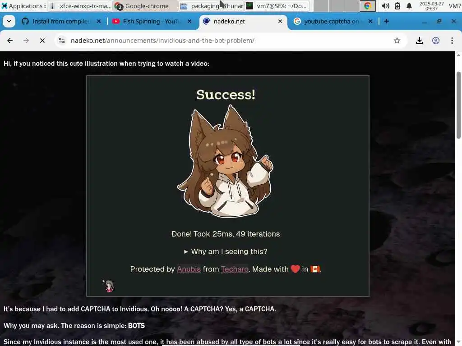The height and width of the screenshot is (346, 462).
Task: Bookmark this page with the star icon
Action: (x=397, y=41)
